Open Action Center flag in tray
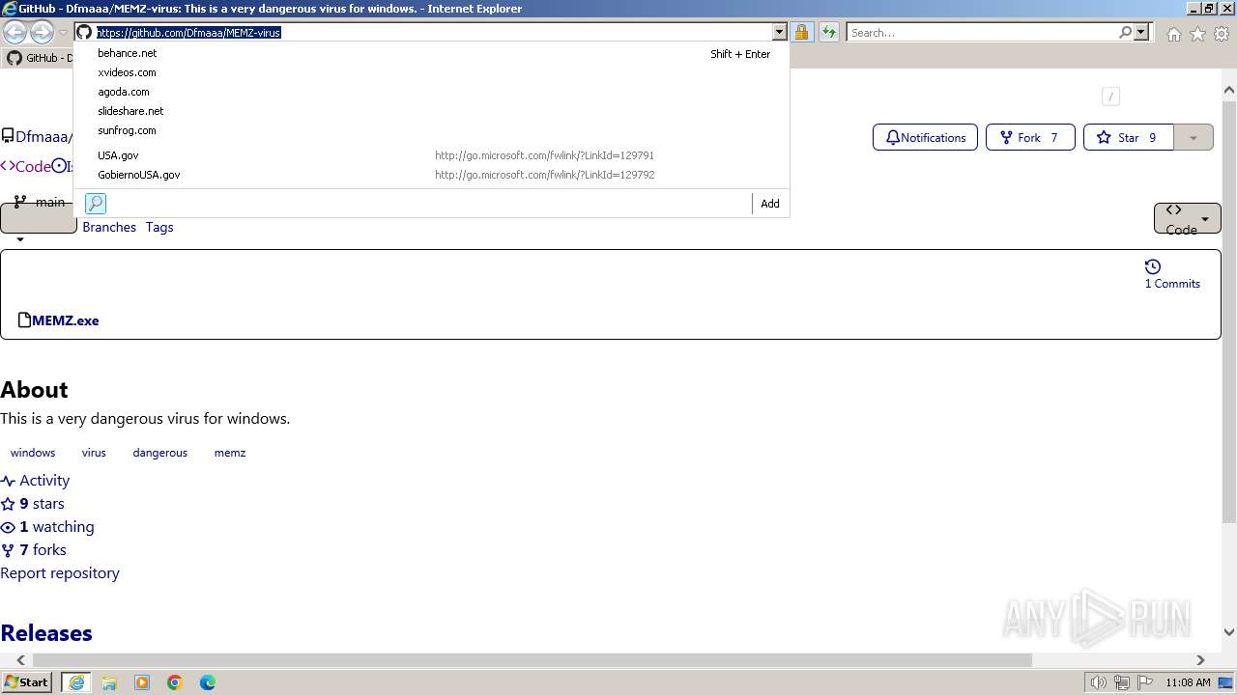 (1144, 682)
